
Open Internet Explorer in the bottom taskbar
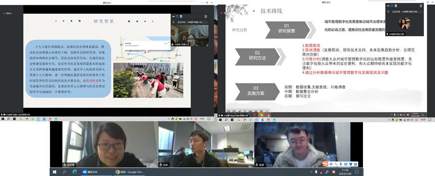(x=74, y=172)
